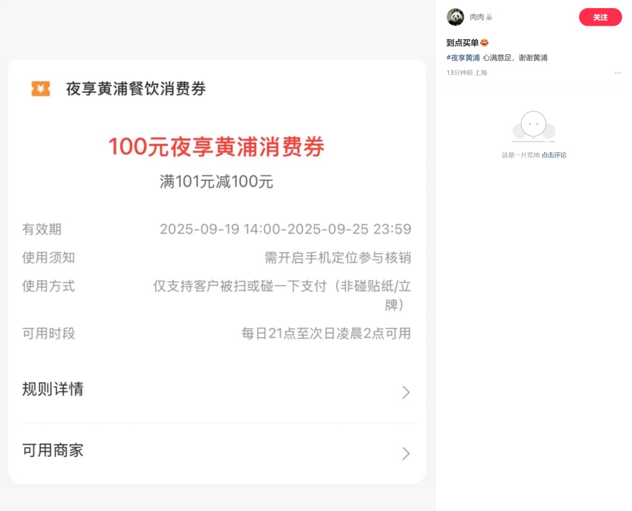Click the 使用方式 label
632x511 pixels.
49,286
